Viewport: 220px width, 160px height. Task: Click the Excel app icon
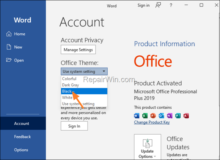coord(145,116)
